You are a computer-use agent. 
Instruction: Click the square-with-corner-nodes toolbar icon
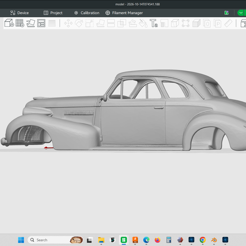[185, 23]
